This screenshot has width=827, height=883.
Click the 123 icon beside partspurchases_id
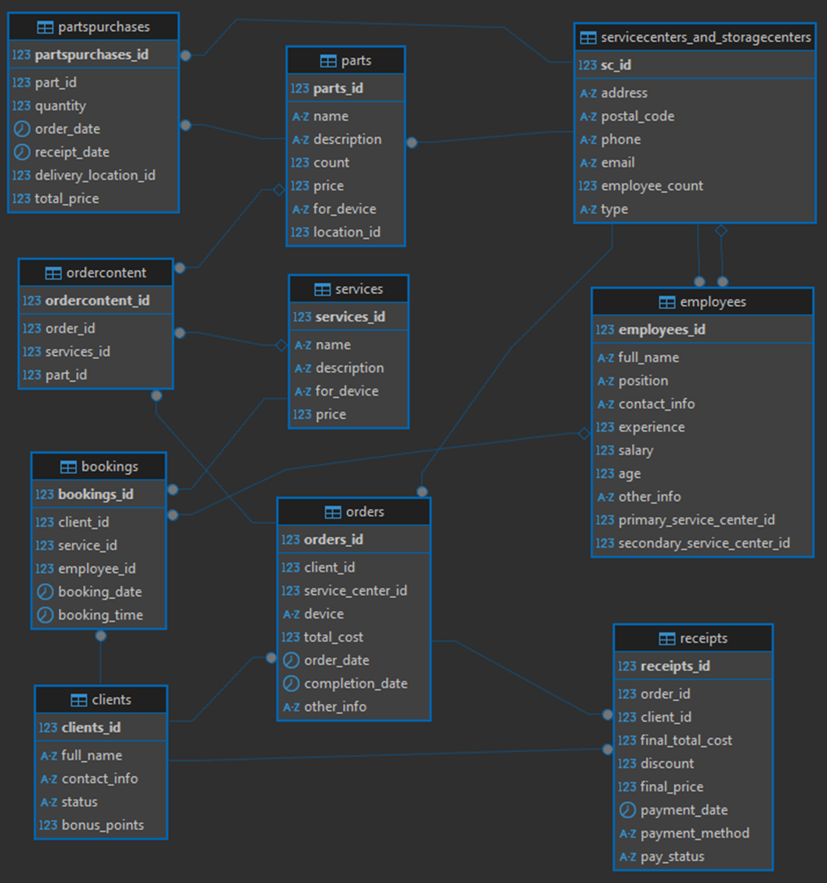pyautogui.click(x=21, y=55)
